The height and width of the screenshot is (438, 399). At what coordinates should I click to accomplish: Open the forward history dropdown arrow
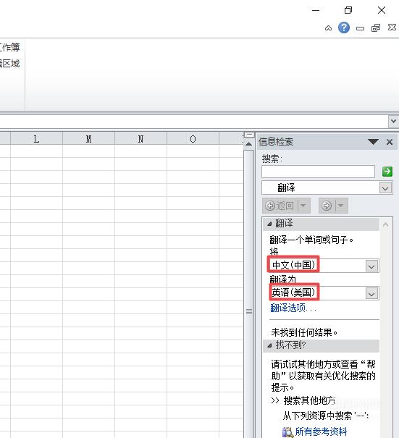[x=341, y=206]
